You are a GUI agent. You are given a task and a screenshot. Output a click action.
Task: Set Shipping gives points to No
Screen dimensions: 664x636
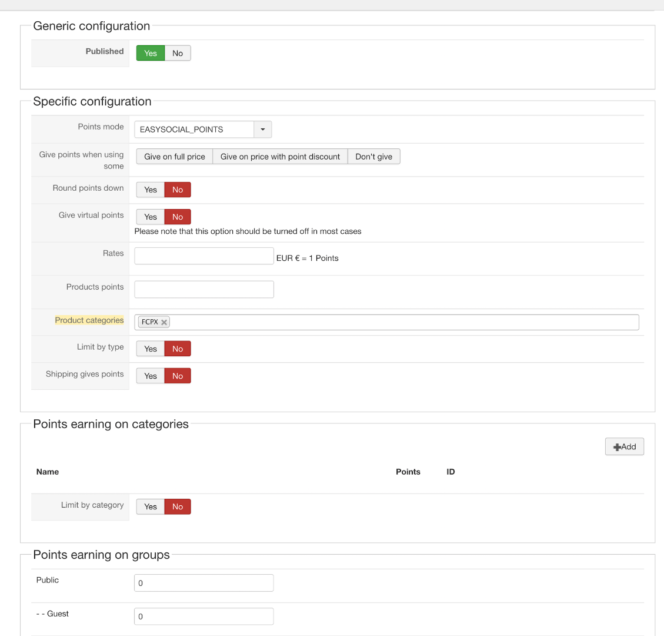click(x=178, y=376)
